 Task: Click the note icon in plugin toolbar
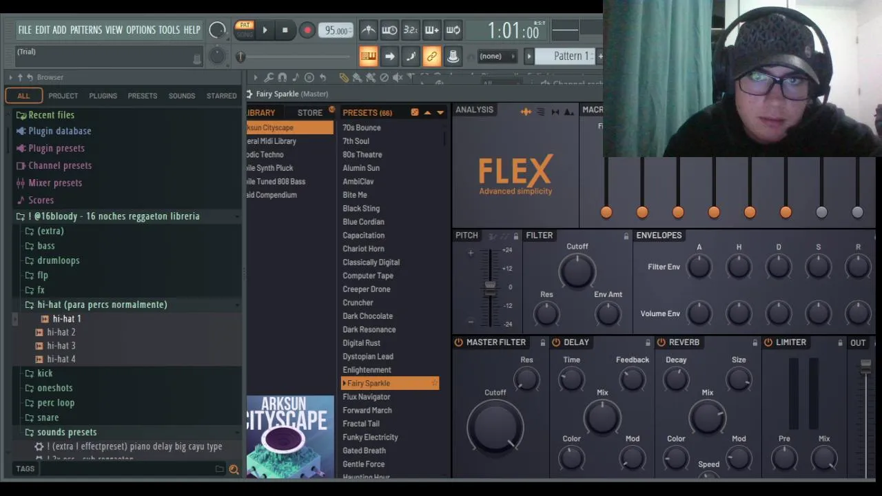click(296, 78)
